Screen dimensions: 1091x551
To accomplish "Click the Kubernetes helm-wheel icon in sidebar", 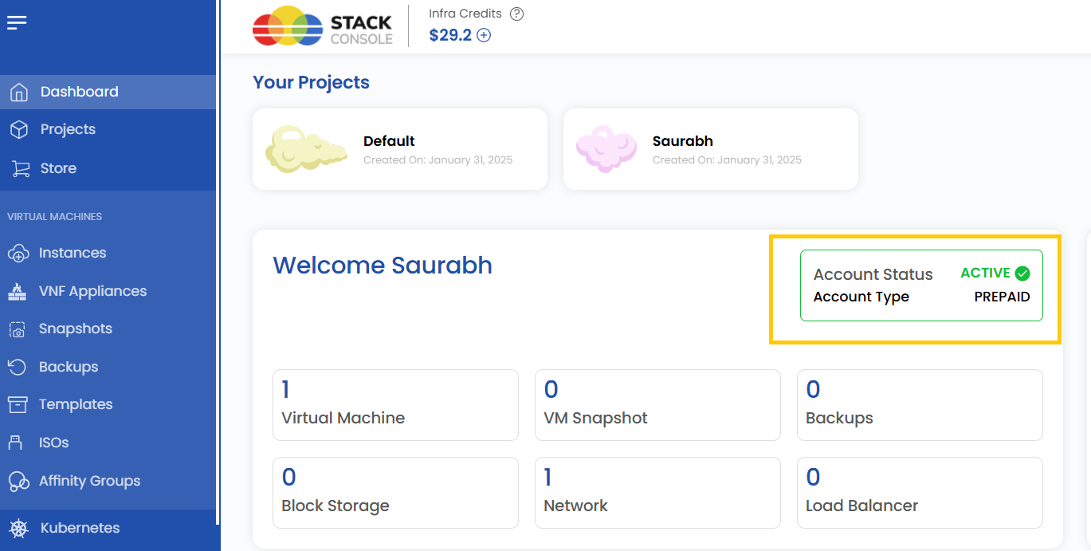I will (x=18, y=528).
